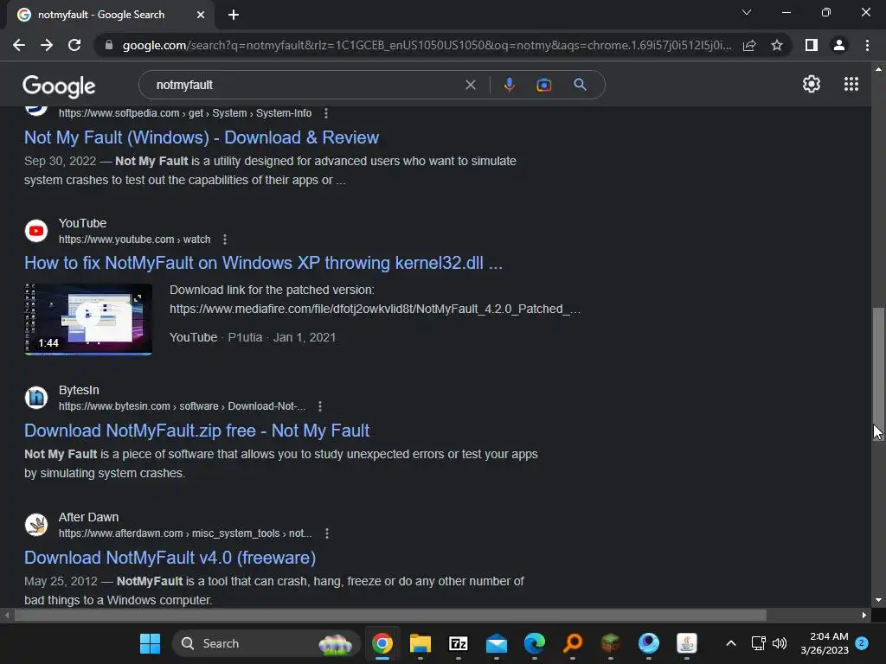Screen dimensions: 886x664
Task: Open Microsoft Edge from taskbar
Action: [535, 643]
